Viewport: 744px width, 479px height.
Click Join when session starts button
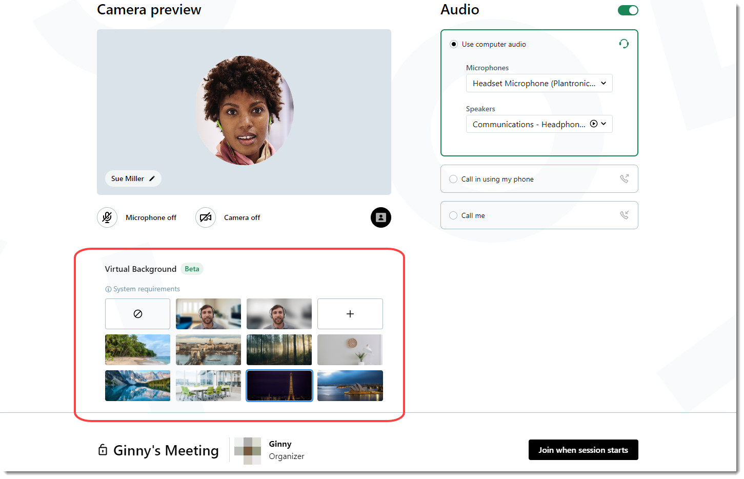pyautogui.click(x=583, y=450)
